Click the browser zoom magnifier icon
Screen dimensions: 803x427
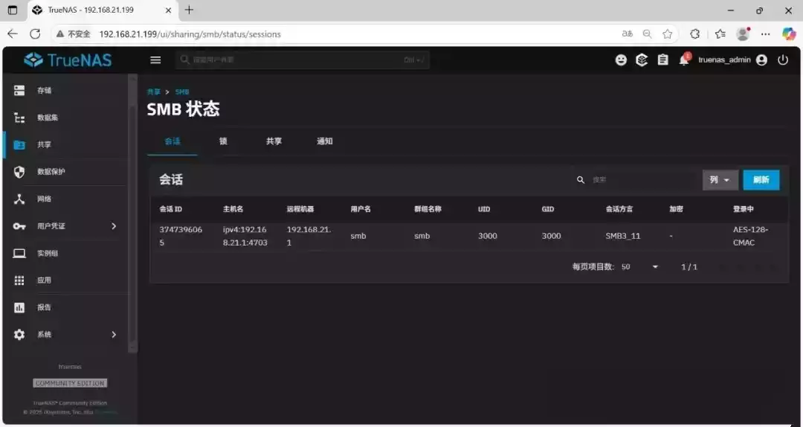point(648,33)
